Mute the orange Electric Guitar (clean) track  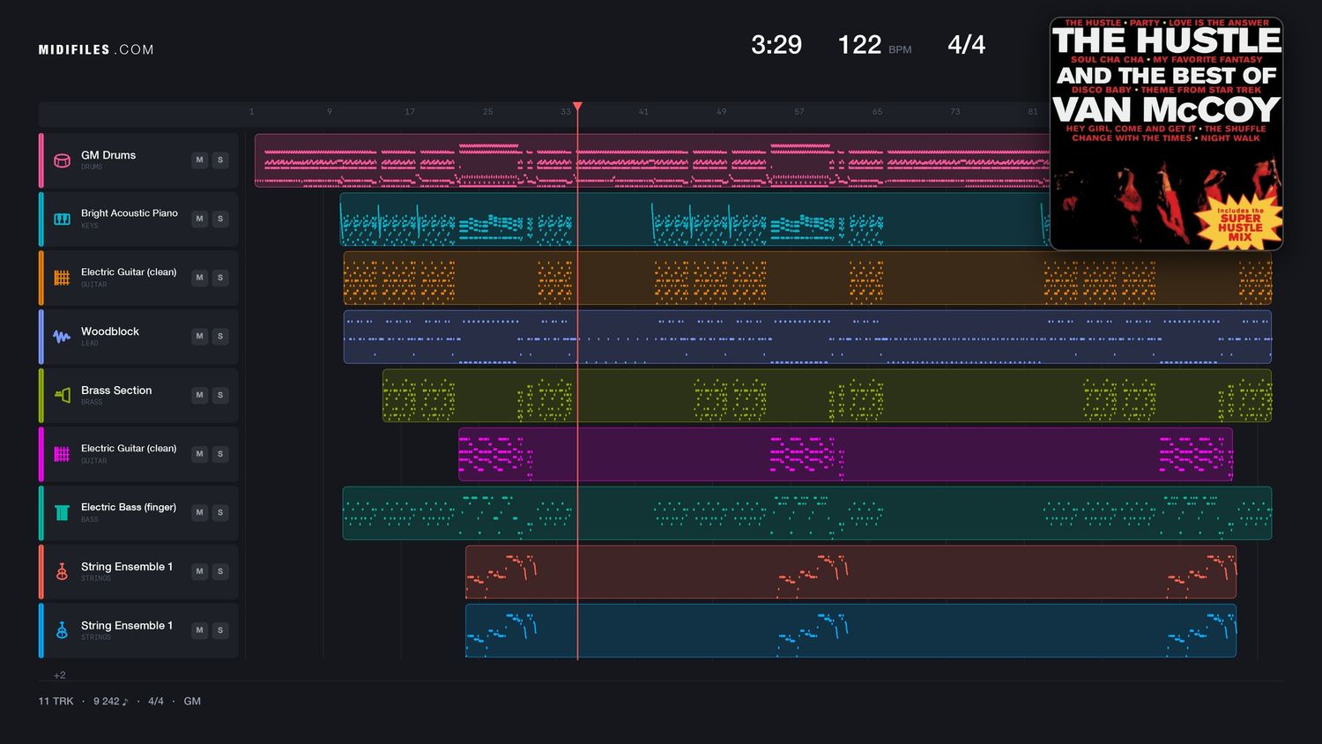[200, 278]
